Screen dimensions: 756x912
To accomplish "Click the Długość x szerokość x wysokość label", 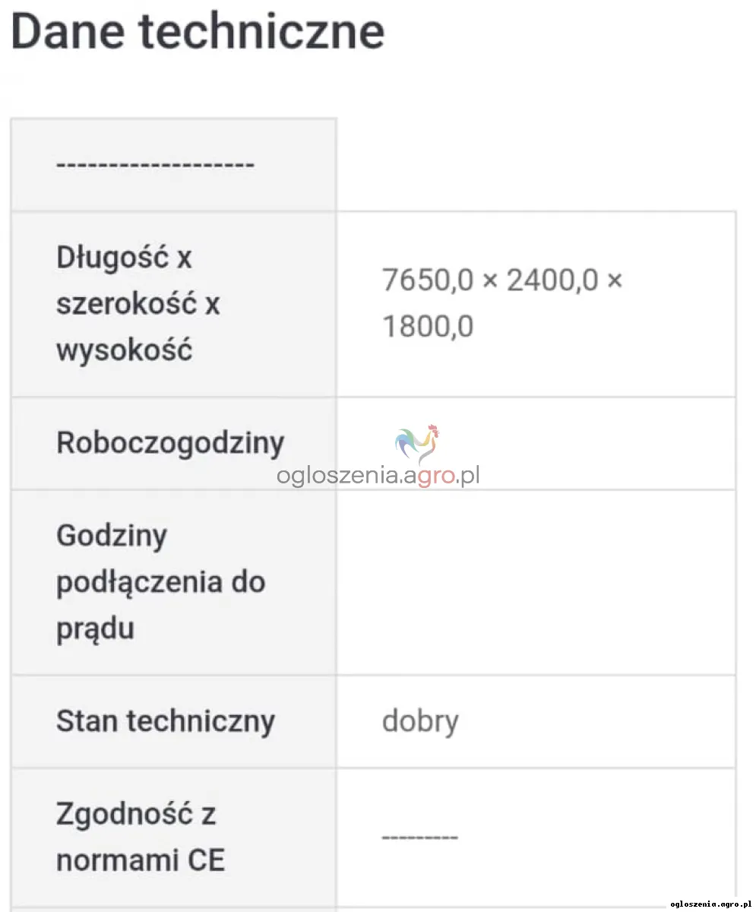I will 138,304.
